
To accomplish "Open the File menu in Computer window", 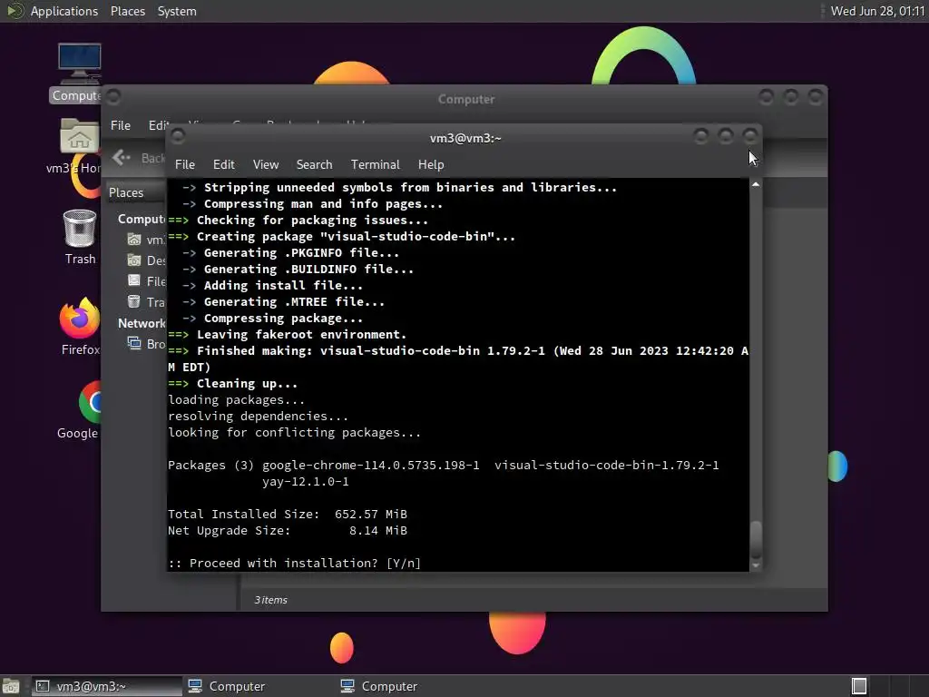I will point(121,125).
